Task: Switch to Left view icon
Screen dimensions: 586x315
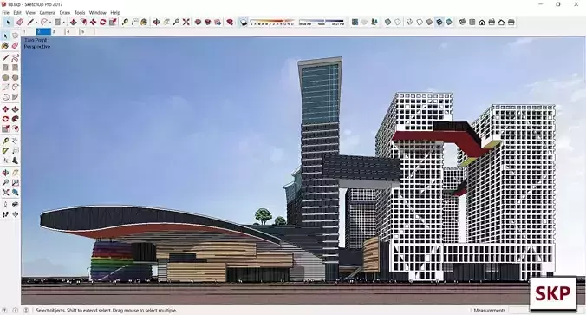Action: (x=511, y=22)
